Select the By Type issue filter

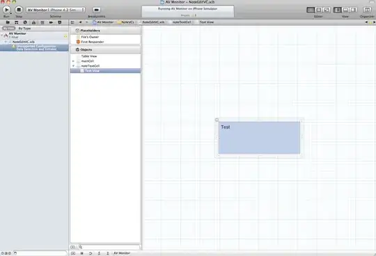coord(24,29)
